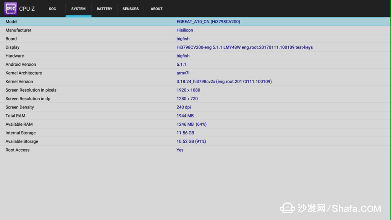Click the CPU-Z title text
The width and height of the screenshot is (391, 220).
(27, 9)
